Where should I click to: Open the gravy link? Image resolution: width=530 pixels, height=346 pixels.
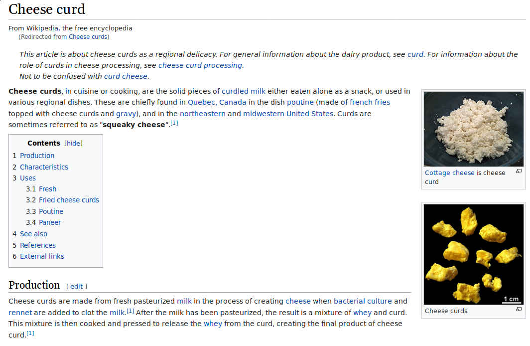point(126,114)
